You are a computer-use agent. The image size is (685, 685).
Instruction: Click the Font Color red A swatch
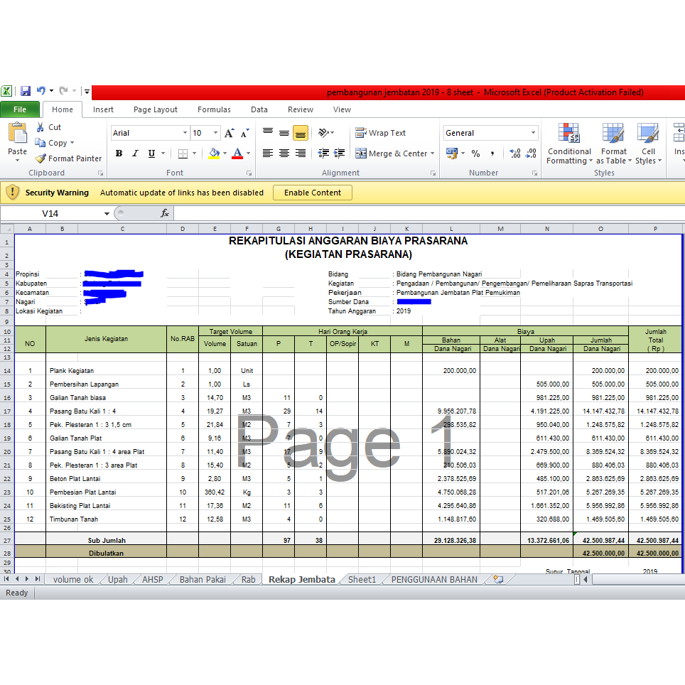(237, 153)
